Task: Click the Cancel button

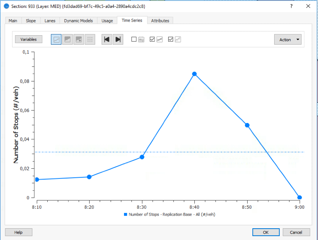Action: tap(296, 232)
